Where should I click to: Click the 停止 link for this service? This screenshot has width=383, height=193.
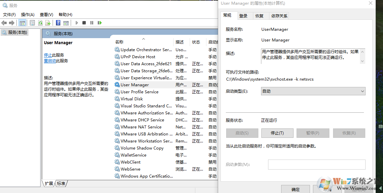coord(48,55)
